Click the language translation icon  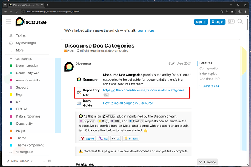[231, 21]
